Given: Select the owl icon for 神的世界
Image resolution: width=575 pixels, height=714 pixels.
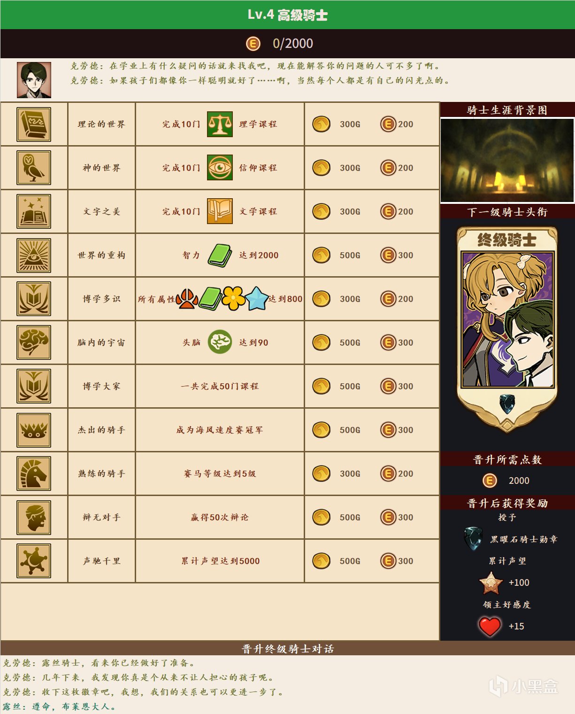Looking at the screenshot, I should point(34,168).
